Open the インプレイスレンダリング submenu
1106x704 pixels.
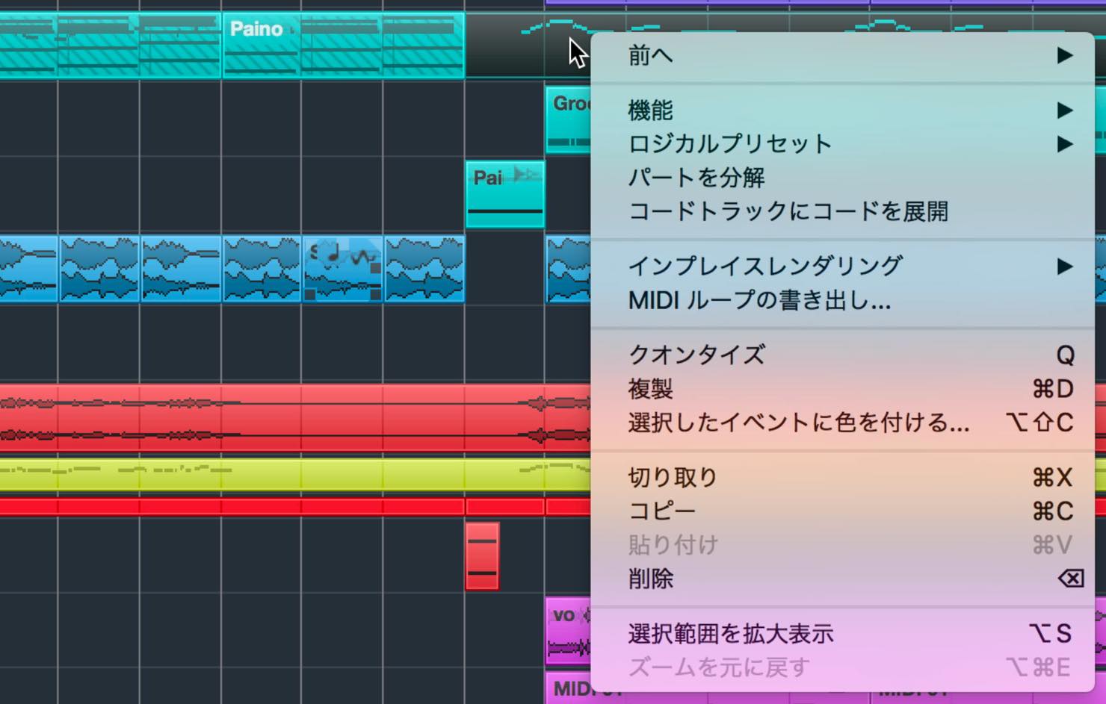click(x=842, y=267)
